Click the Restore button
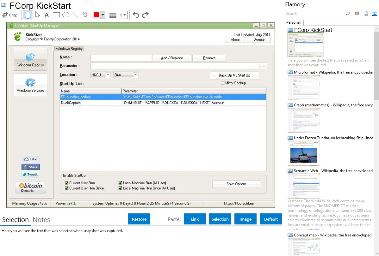Image resolution: width=379 pixels, height=256 pixels. 139,219
